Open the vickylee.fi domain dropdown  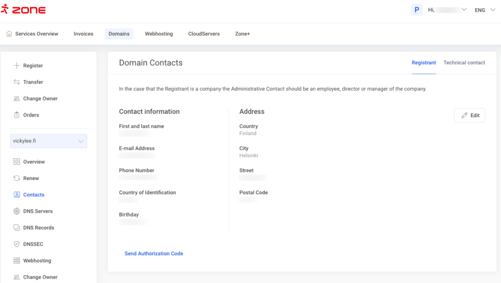tap(48, 141)
